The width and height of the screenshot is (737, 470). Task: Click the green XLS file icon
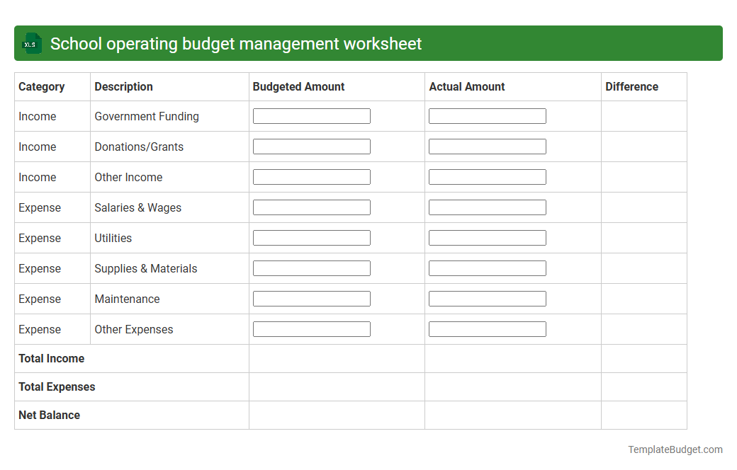pyautogui.click(x=31, y=43)
